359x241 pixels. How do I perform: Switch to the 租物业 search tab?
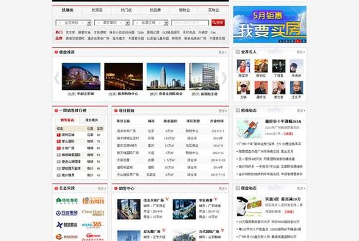click(x=184, y=10)
